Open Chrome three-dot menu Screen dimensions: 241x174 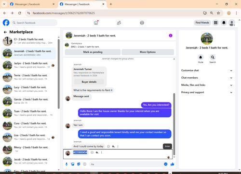[x=236, y=13]
